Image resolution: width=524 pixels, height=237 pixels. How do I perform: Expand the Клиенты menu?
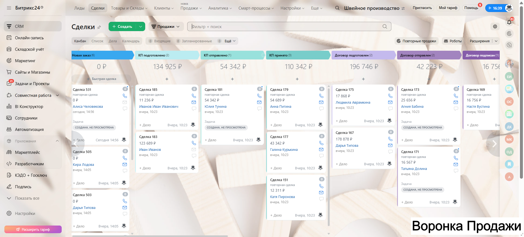(x=164, y=8)
